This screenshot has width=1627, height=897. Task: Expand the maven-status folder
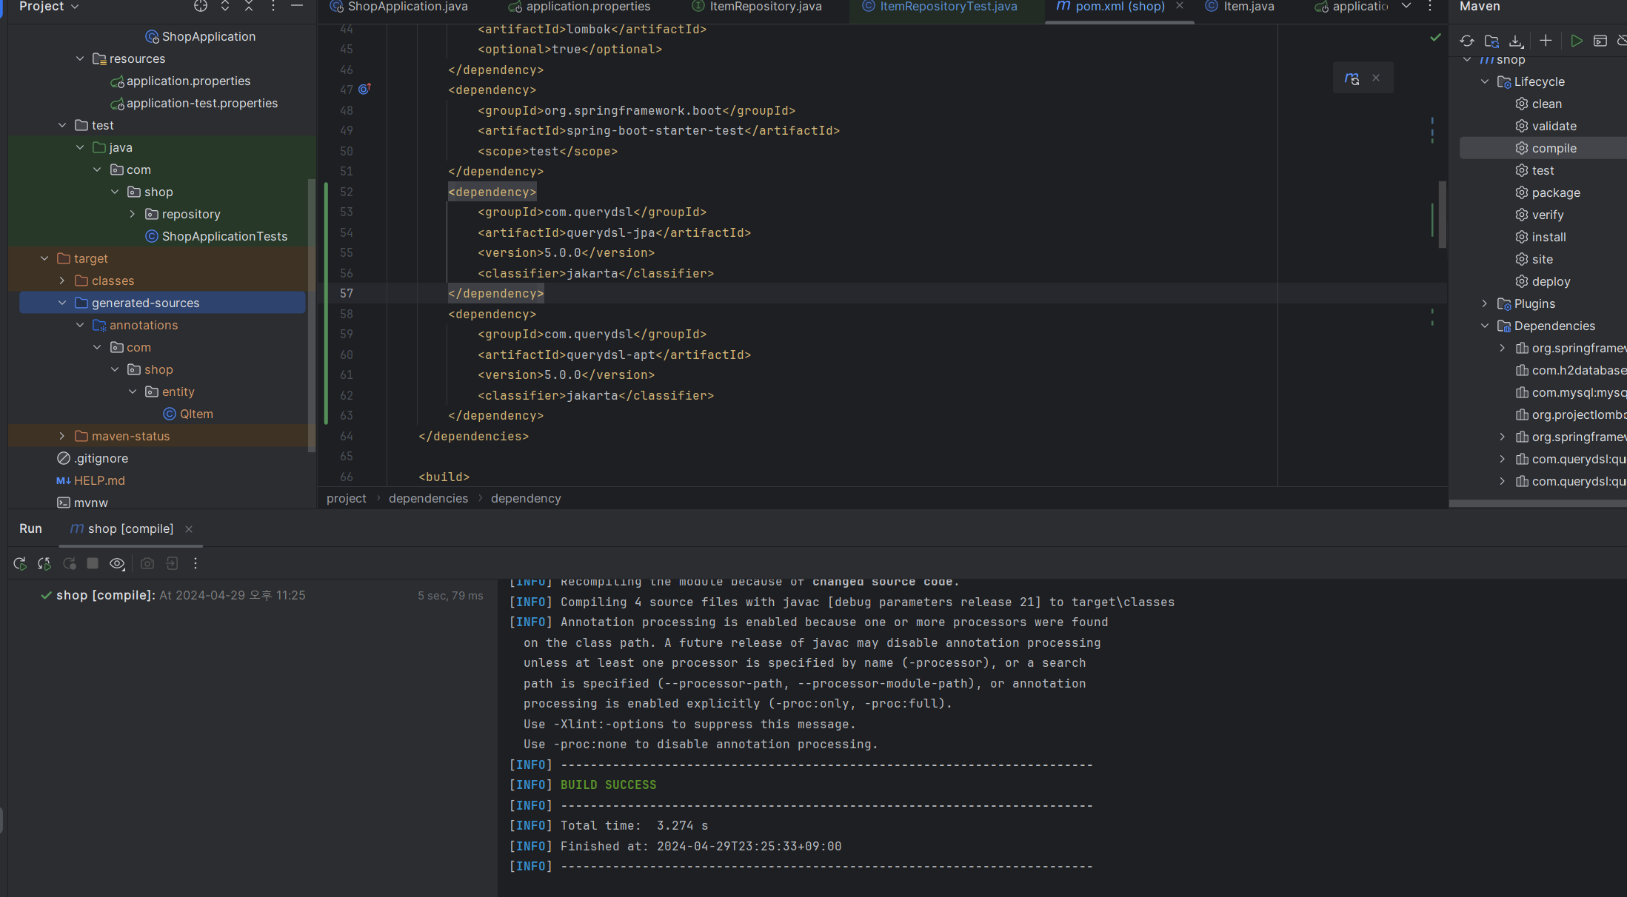click(62, 437)
